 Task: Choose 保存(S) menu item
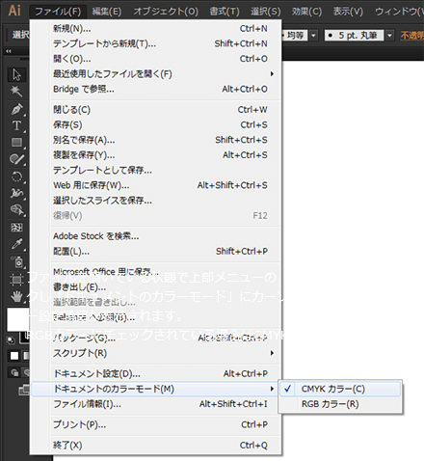[156, 124]
